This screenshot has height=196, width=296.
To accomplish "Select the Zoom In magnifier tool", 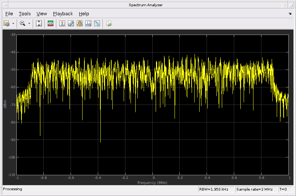I will pos(22,23).
